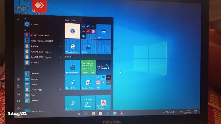
Task: Open the Office apps folder tile
Action: [x=88, y=31]
